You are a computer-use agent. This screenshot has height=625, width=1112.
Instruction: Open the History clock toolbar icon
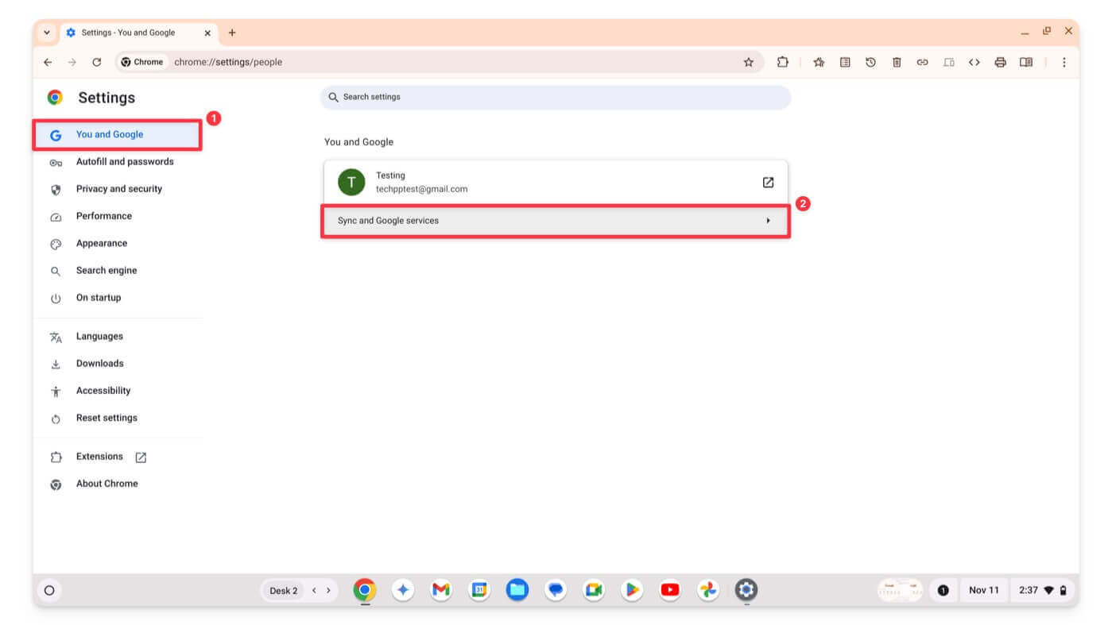pyautogui.click(x=870, y=62)
